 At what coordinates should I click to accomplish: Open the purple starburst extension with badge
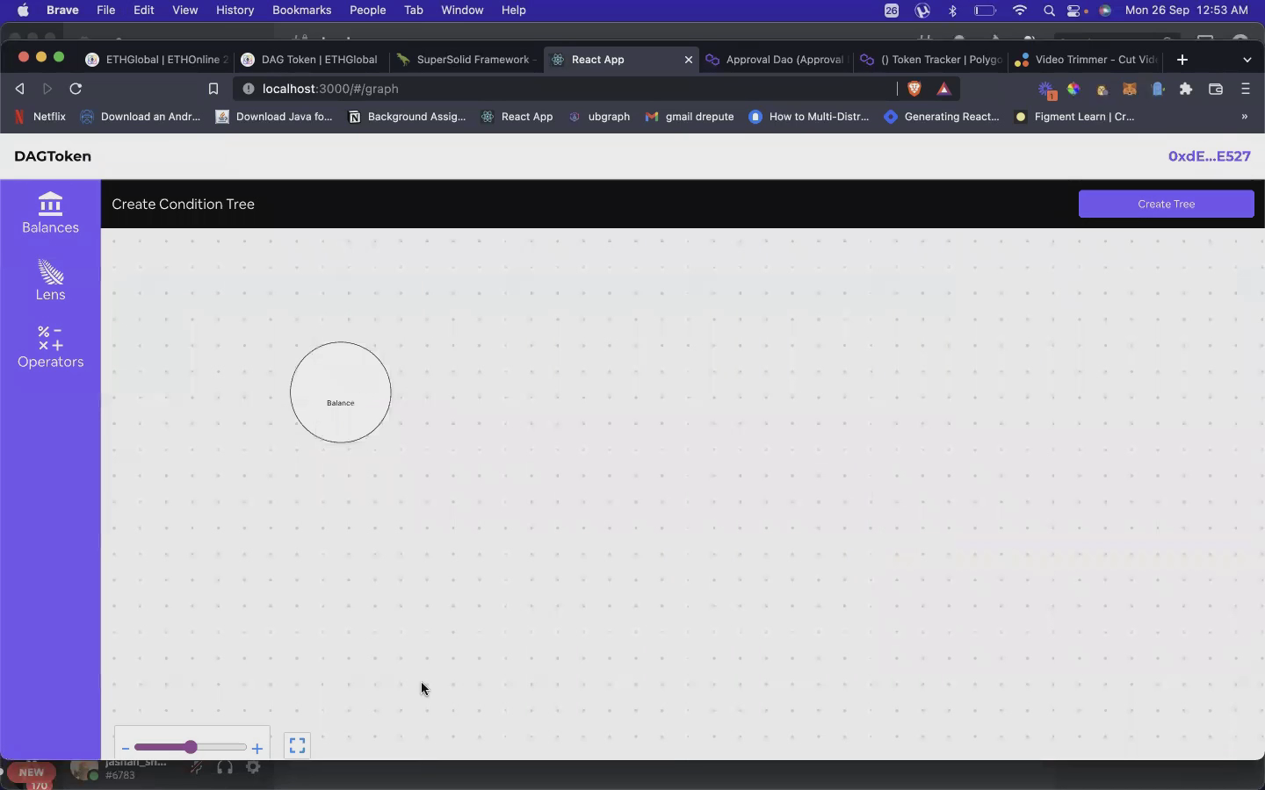click(x=1046, y=90)
